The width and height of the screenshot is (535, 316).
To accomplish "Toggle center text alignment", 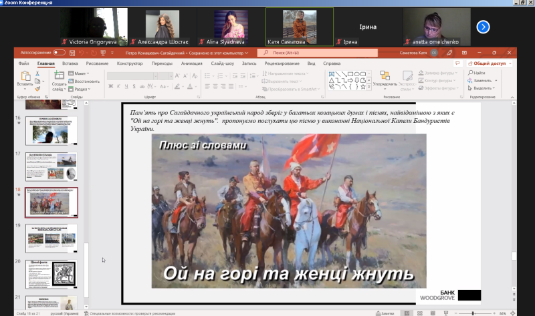I will click(215, 87).
